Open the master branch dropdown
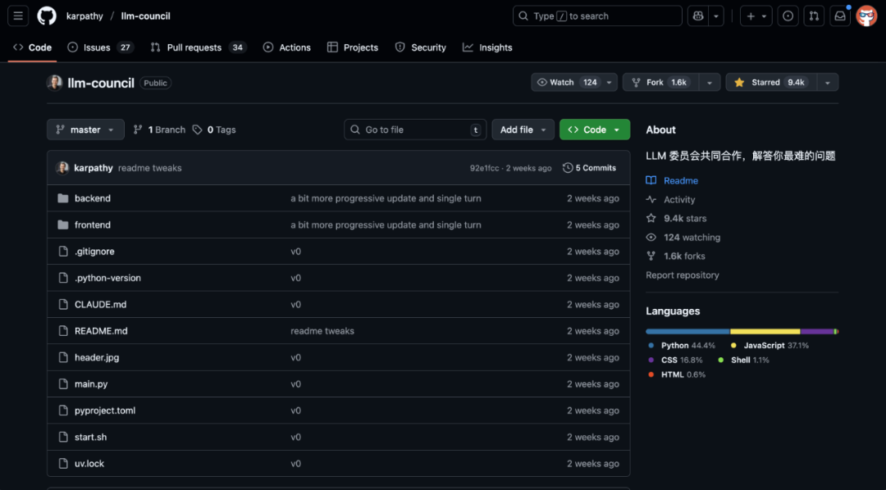Image resolution: width=886 pixels, height=490 pixels. (x=84, y=129)
